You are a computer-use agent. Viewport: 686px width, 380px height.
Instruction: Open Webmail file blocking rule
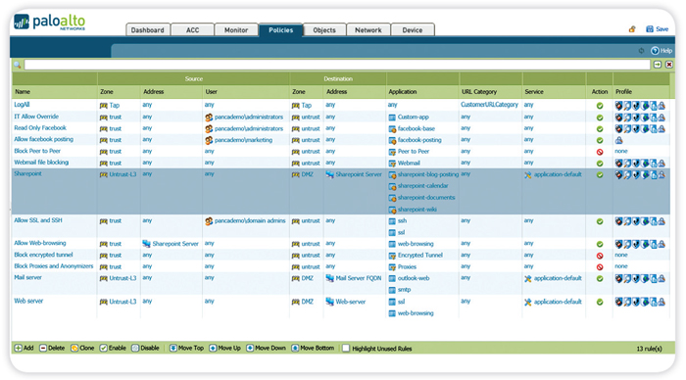tap(41, 163)
